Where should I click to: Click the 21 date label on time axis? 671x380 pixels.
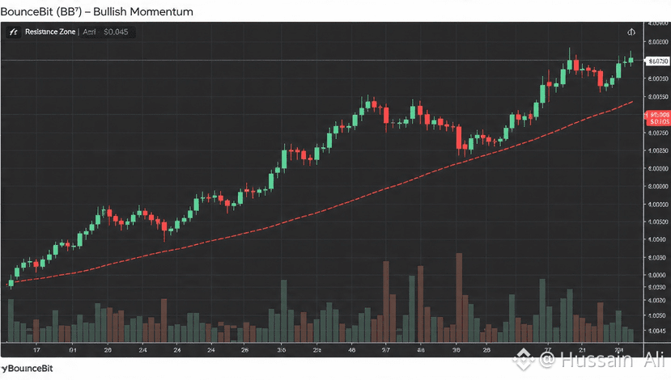click(582, 349)
